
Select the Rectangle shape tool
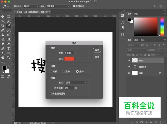click(8, 53)
